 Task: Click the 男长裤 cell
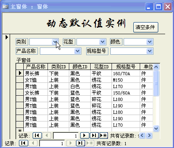[x=35, y=73]
